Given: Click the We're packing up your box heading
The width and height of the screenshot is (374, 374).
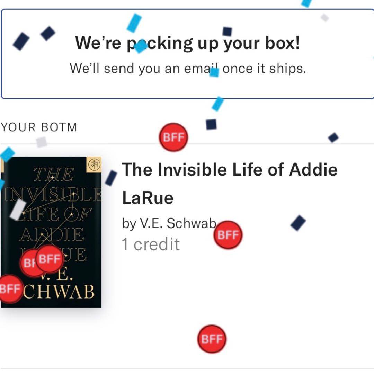Looking at the screenshot, I should 187,43.
